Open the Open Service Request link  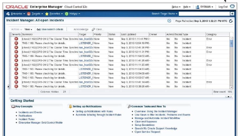point(148,132)
